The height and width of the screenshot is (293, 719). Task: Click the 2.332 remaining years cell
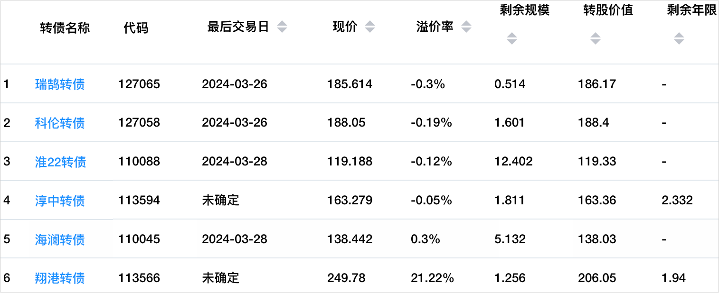point(677,201)
